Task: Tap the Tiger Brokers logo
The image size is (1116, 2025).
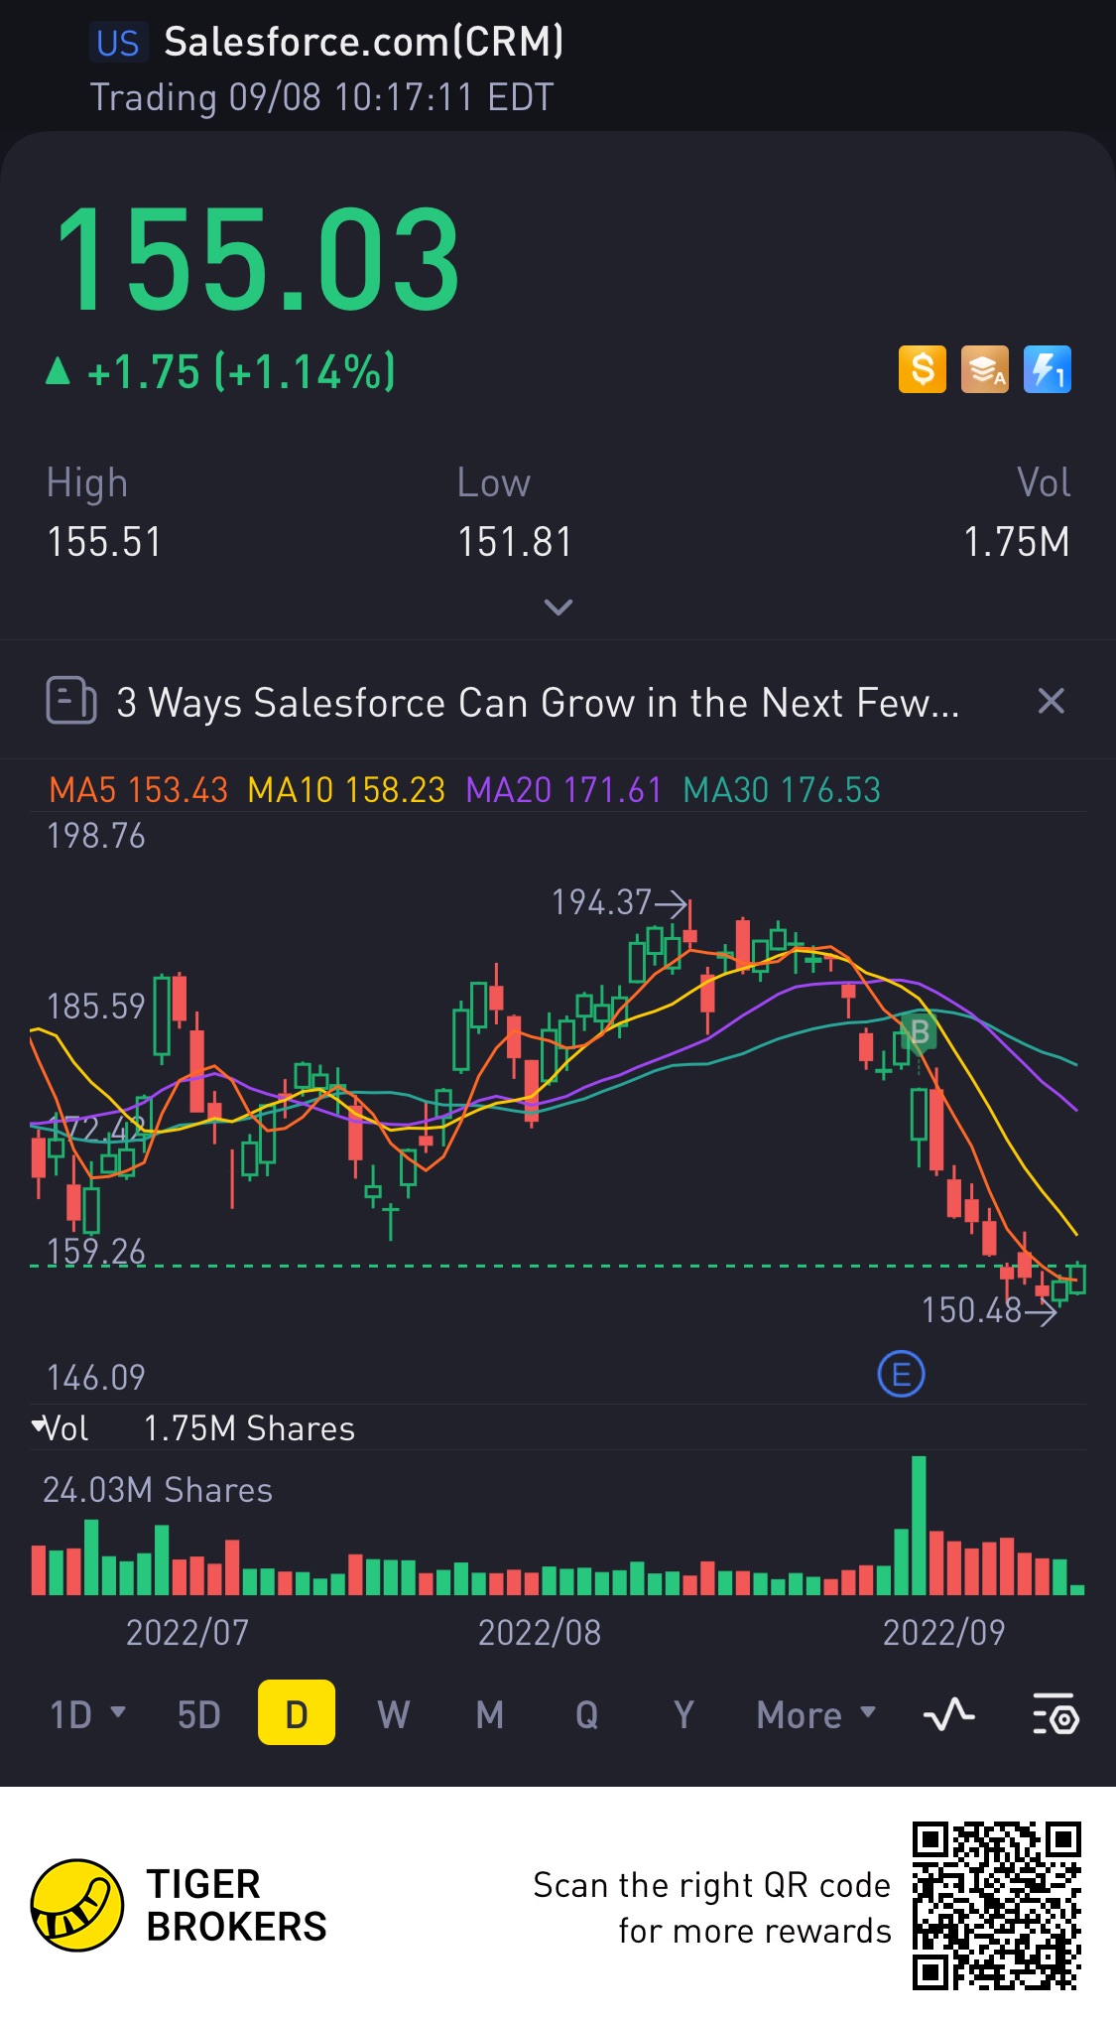Action: coord(179,1905)
